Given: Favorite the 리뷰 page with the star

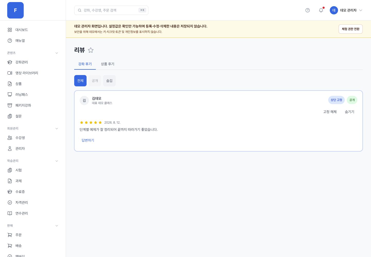Looking at the screenshot, I should click(x=91, y=50).
